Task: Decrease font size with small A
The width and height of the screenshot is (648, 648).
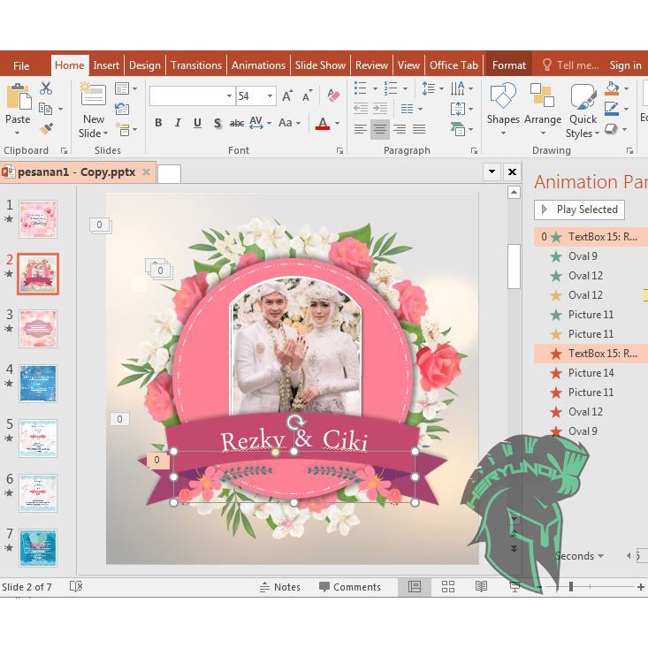Action: point(307,95)
